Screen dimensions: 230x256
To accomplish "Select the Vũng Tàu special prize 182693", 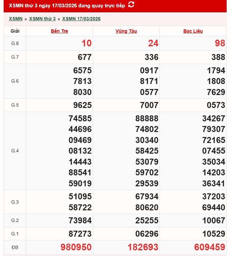I will click(x=143, y=247).
